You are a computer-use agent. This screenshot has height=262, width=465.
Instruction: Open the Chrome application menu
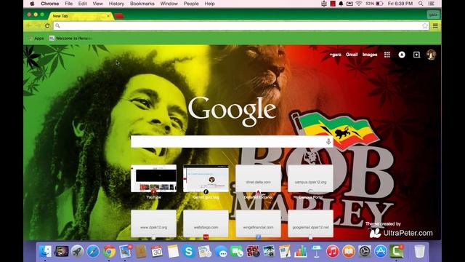tap(50, 4)
